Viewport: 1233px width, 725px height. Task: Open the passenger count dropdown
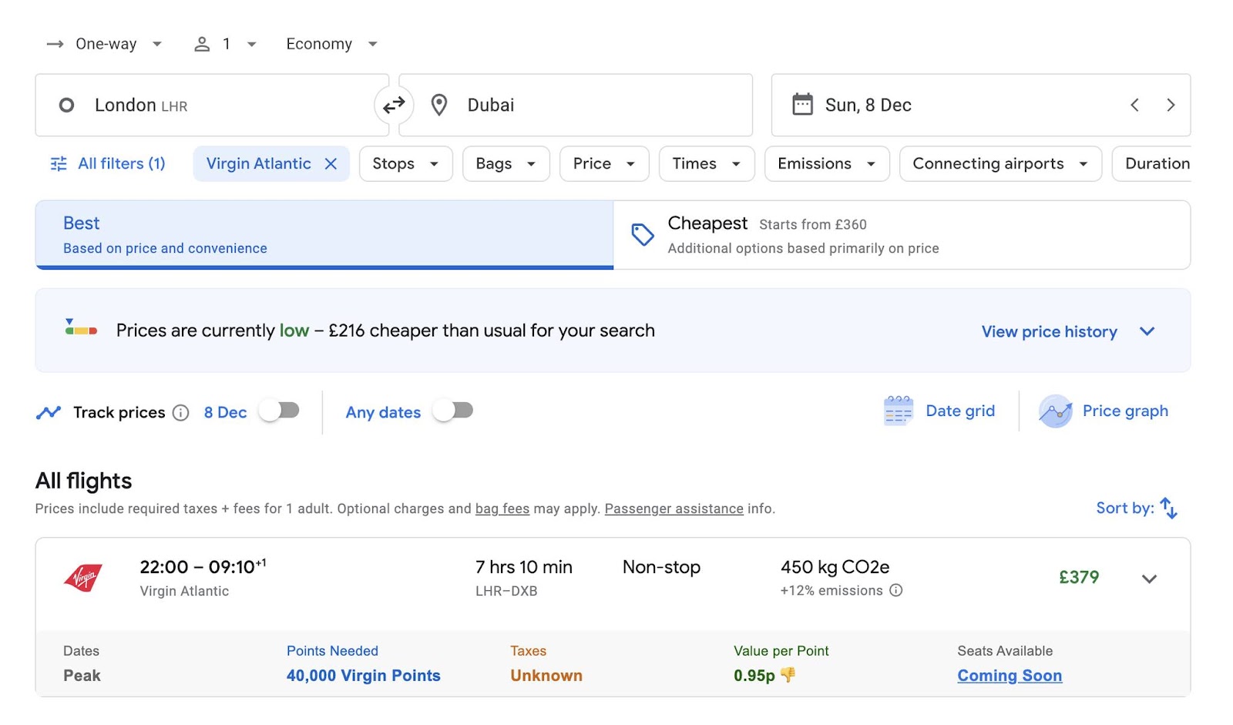point(225,44)
